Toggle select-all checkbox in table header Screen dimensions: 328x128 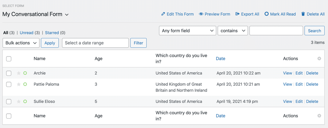pyautogui.click(x=9, y=59)
